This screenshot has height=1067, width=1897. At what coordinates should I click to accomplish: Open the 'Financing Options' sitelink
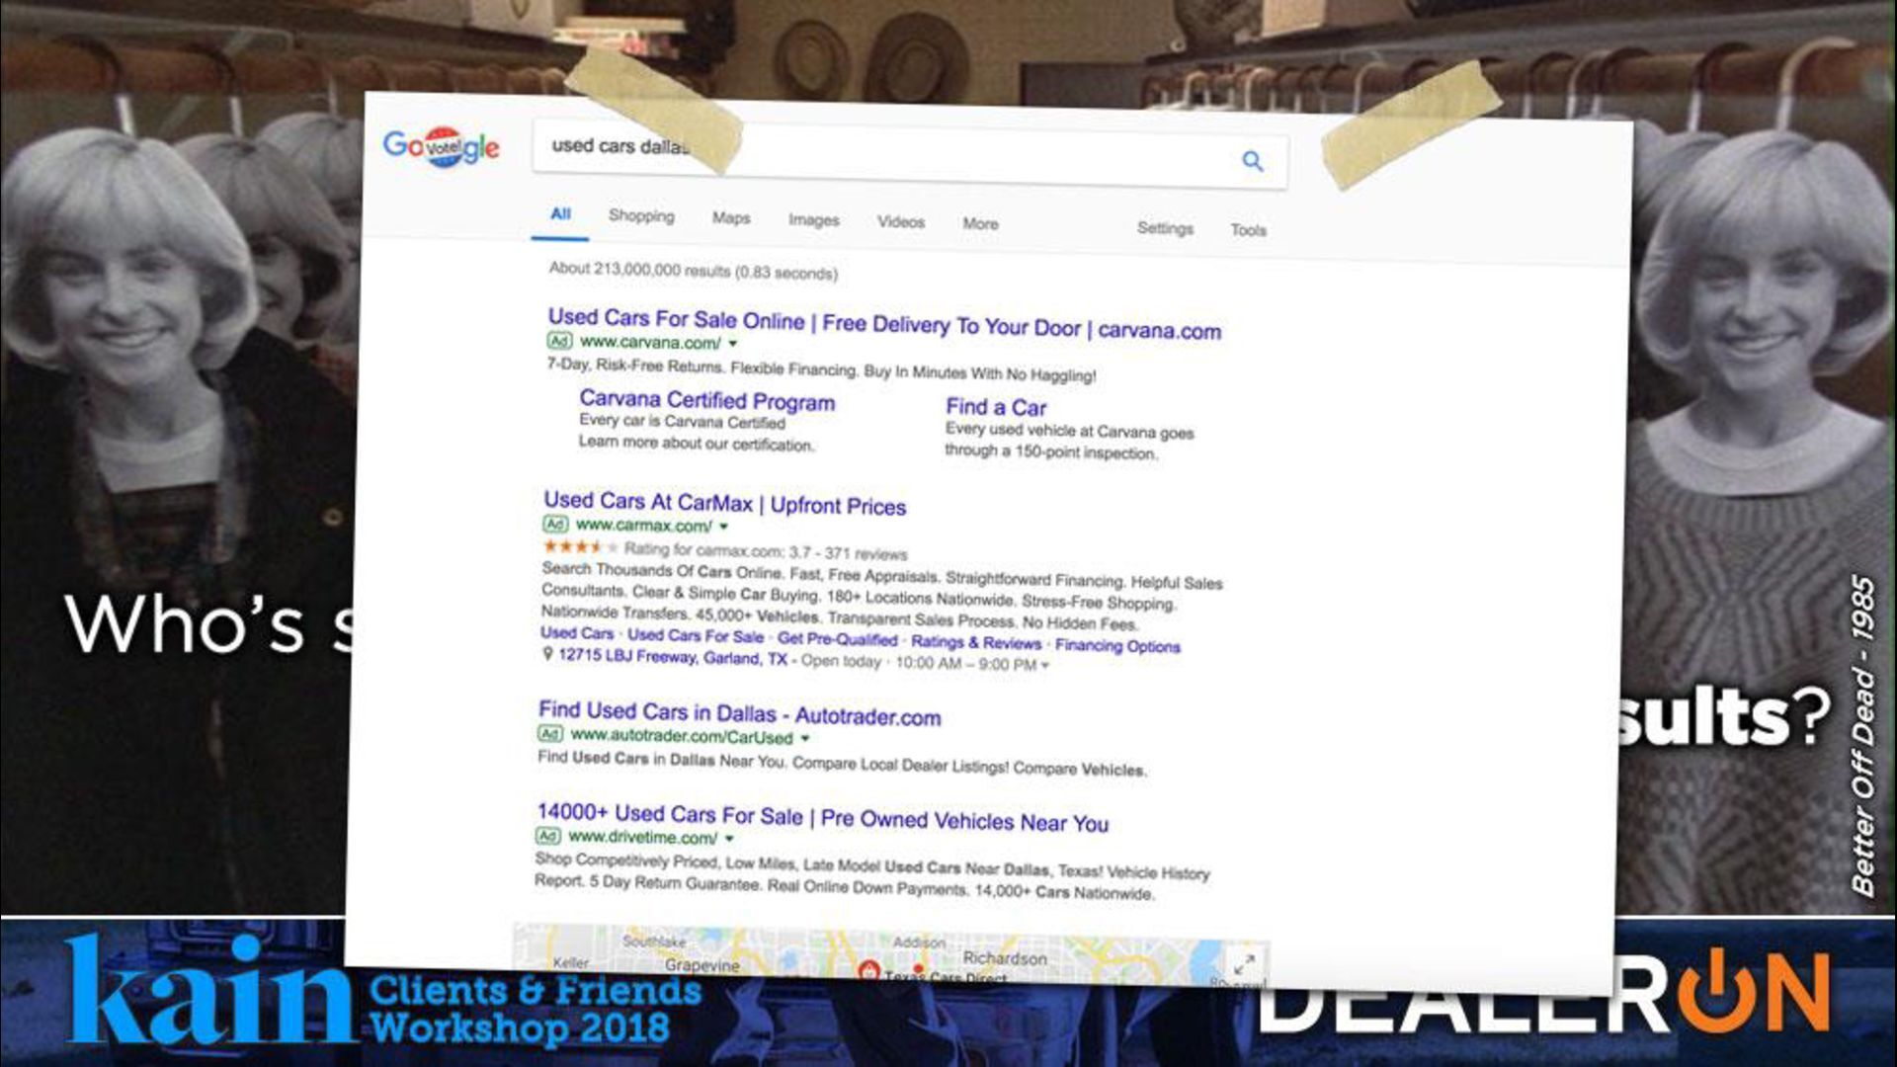[1117, 645]
